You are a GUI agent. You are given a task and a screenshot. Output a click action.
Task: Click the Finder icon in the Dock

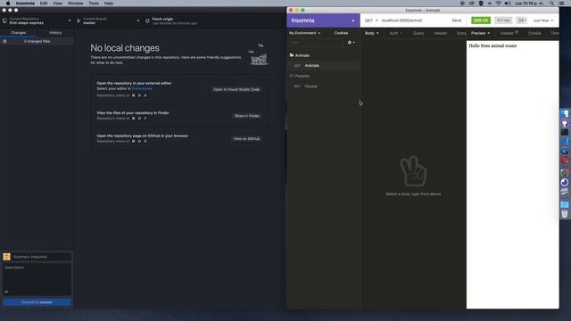(565, 114)
